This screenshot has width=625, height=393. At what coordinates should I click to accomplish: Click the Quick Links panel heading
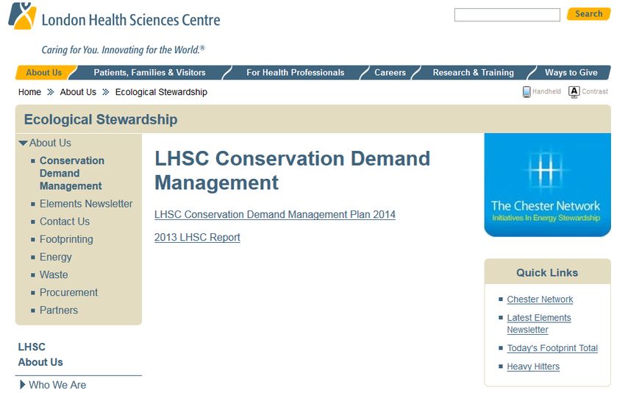point(547,272)
